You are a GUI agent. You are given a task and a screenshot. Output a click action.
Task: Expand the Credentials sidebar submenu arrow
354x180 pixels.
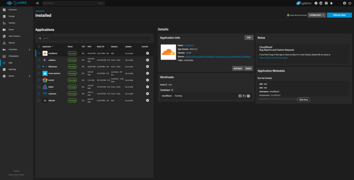pyautogui.click(x=29, y=50)
